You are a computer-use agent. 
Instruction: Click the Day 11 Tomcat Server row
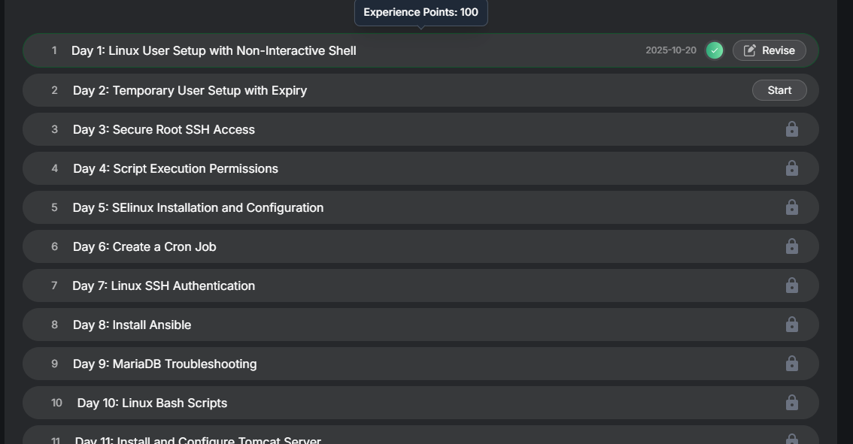pos(198,439)
